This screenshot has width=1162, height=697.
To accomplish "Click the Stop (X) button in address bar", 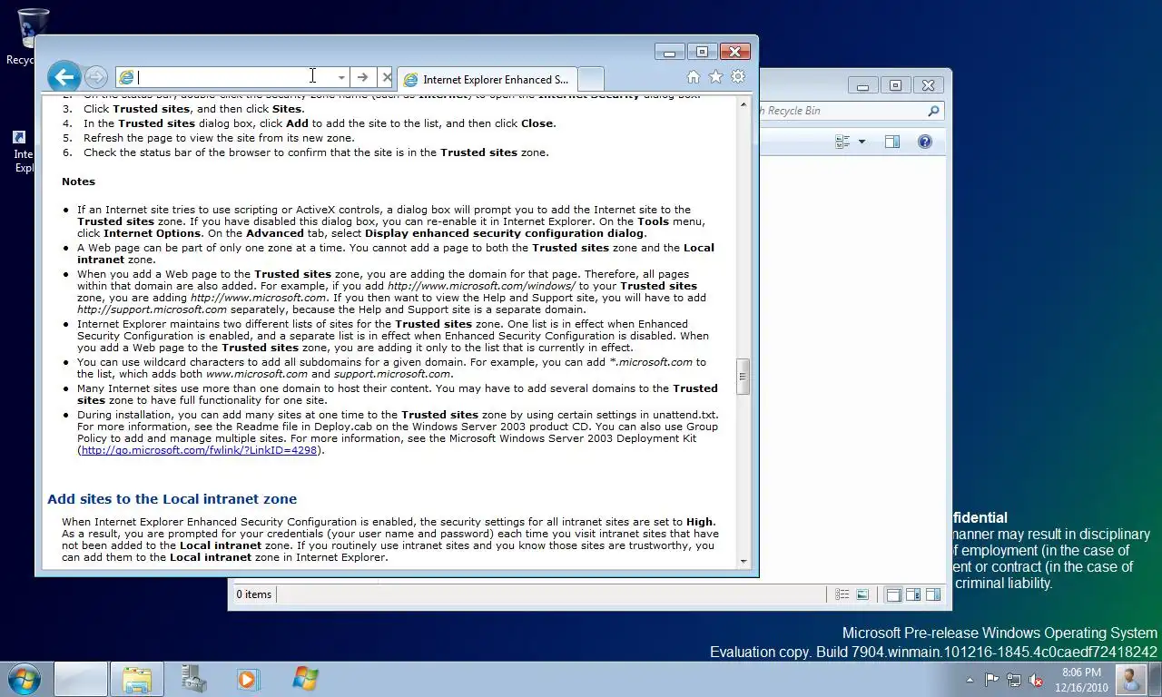I will pos(386,78).
